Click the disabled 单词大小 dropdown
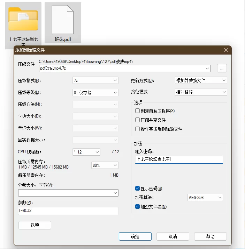This screenshot has height=249, width=245. point(95,128)
